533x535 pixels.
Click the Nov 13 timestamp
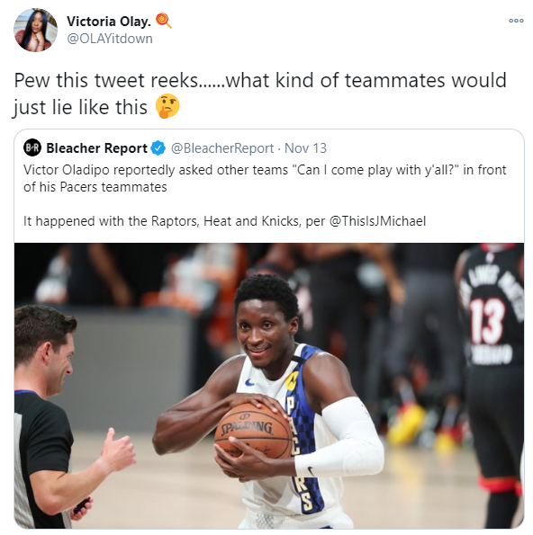[305, 148]
